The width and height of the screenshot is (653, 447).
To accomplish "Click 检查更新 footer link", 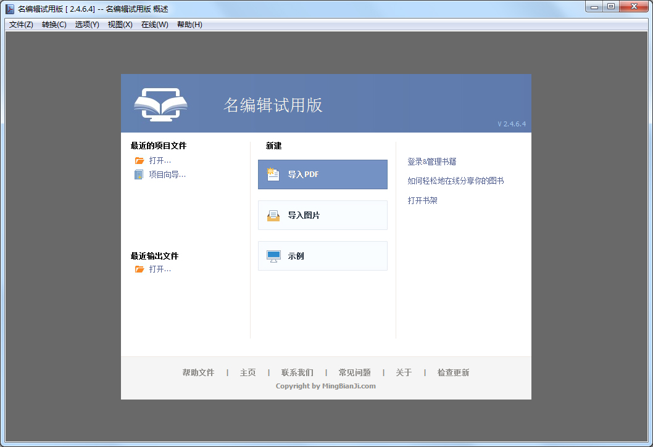I will click(453, 372).
